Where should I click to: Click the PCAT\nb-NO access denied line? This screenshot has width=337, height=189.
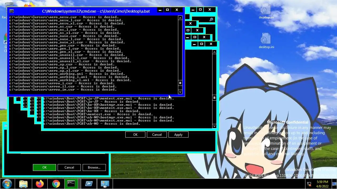(92, 124)
